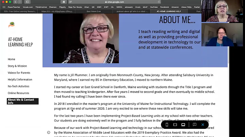Open the Flippity bookmark
The image size is (245, 137).
tap(62, 7)
